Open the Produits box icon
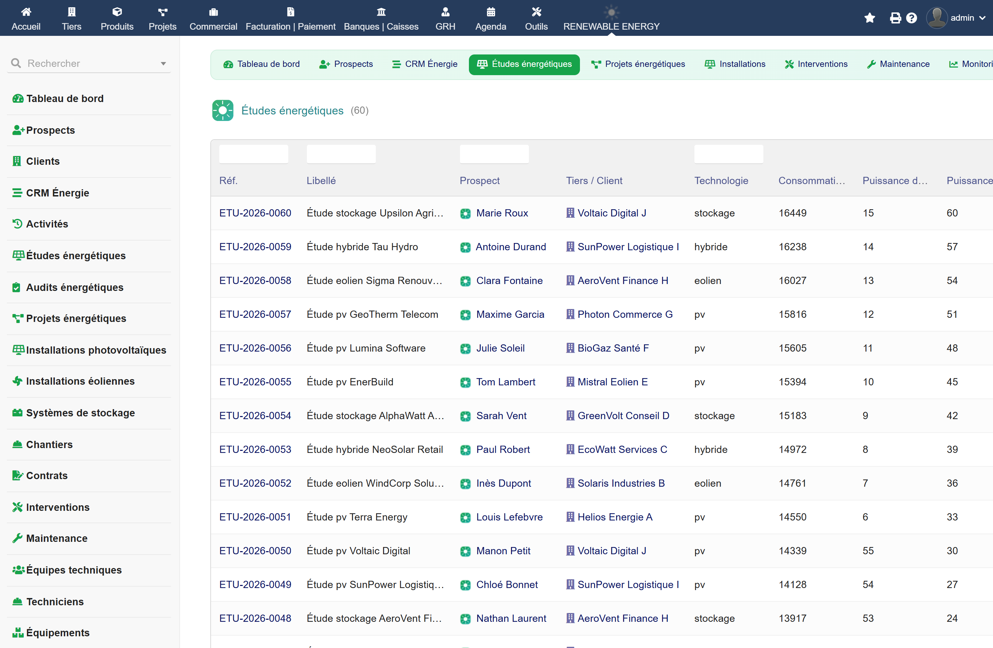993x648 pixels. 117,12
